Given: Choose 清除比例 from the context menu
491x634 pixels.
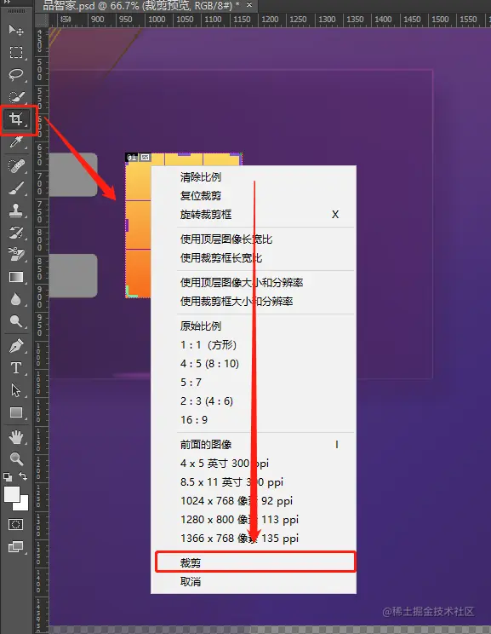Looking at the screenshot, I should click(x=254, y=177).
